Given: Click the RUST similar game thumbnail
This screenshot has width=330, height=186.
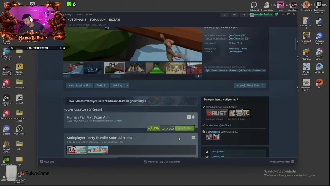Looking at the screenshot, I should click(x=217, y=113).
